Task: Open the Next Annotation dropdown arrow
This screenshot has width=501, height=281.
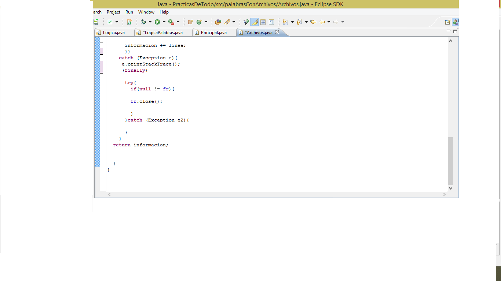Action: (292, 22)
